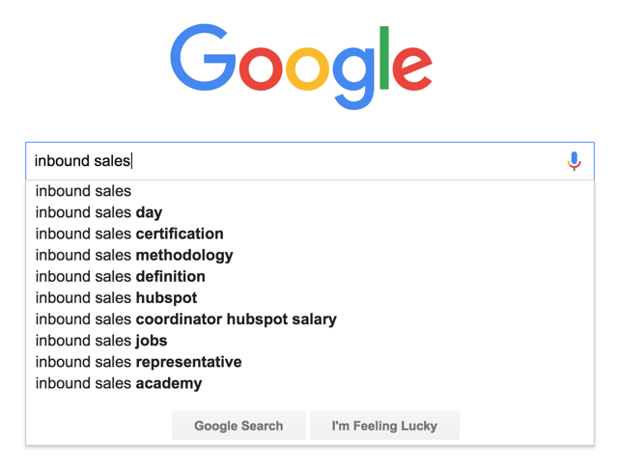Select the first "inbound sales" suggestion
This screenshot has height=471, width=618.
coord(83,191)
